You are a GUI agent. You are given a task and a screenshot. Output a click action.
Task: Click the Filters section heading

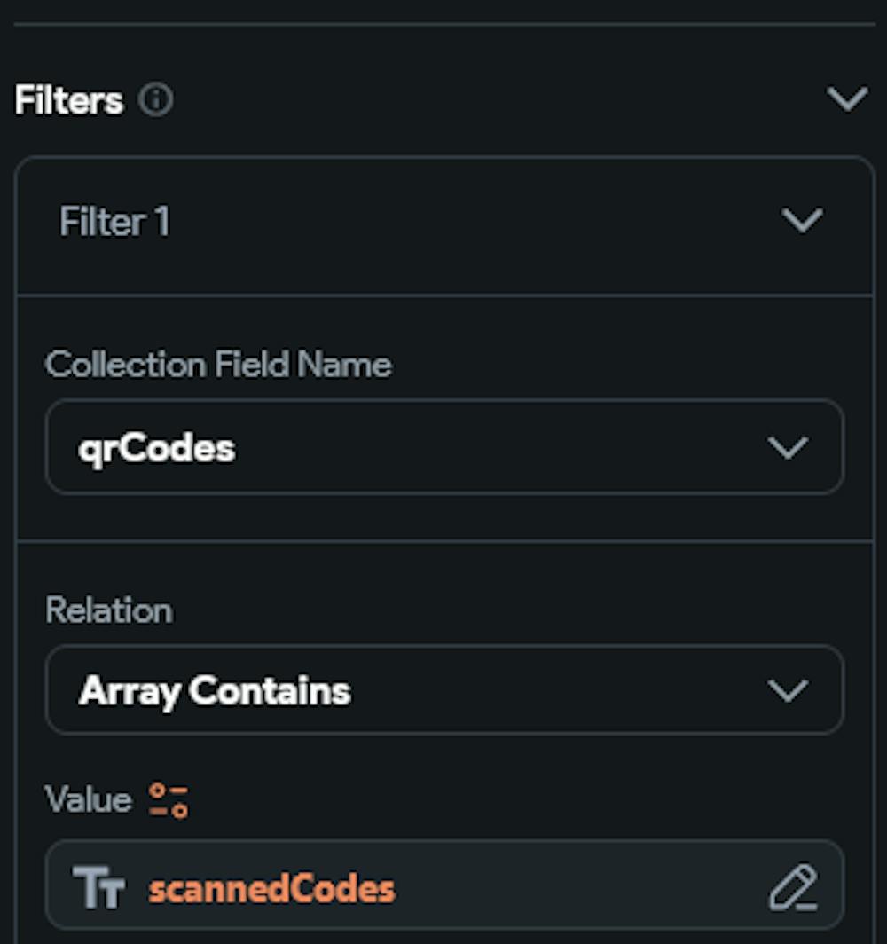(68, 100)
